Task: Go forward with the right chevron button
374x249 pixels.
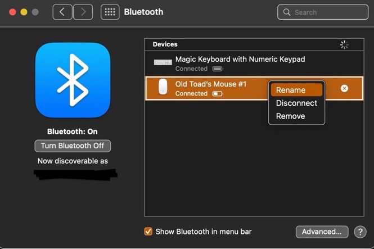Action: 83,12
